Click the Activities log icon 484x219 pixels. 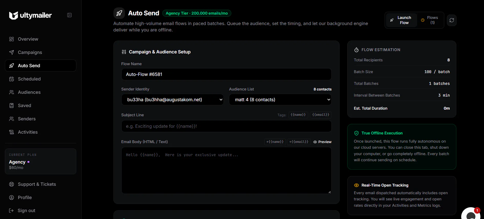12,132
